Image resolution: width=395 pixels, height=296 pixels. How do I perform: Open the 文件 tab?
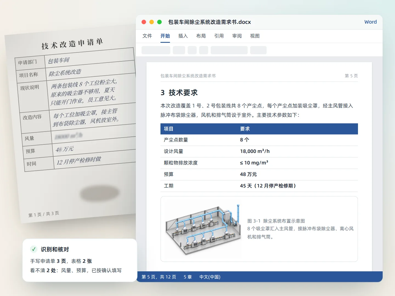(147, 36)
